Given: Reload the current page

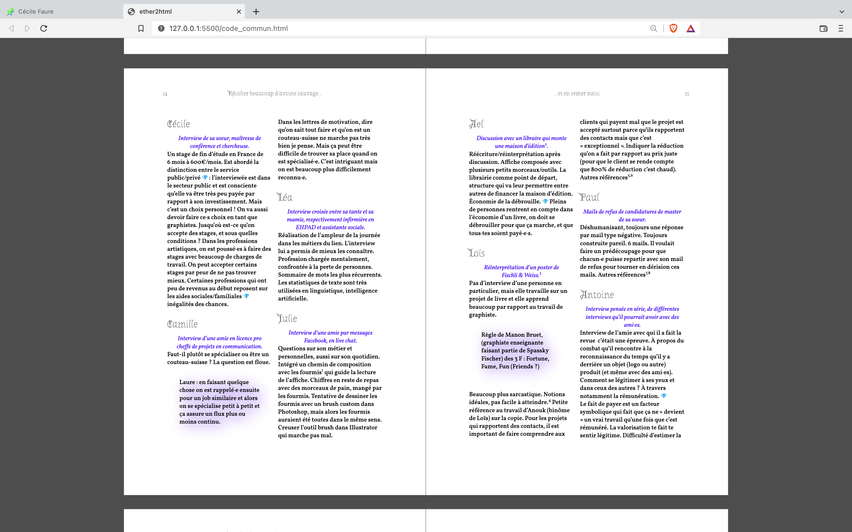Looking at the screenshot, I should [x=44, y=28].
